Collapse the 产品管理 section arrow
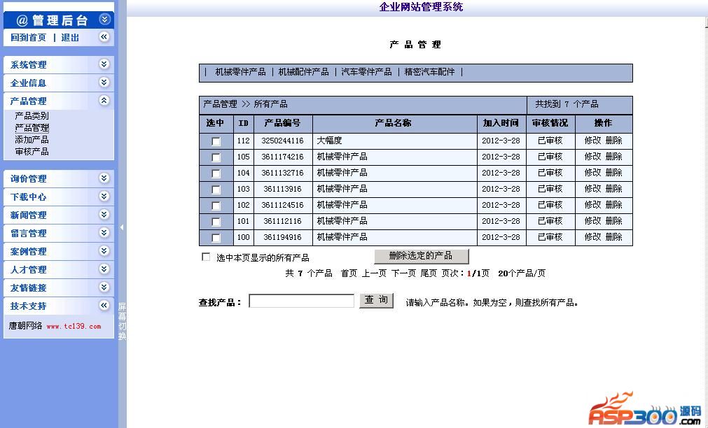Image resolution: width=708 pixels, height=428 pixels. pyautogui.click(x=104, y=100)
